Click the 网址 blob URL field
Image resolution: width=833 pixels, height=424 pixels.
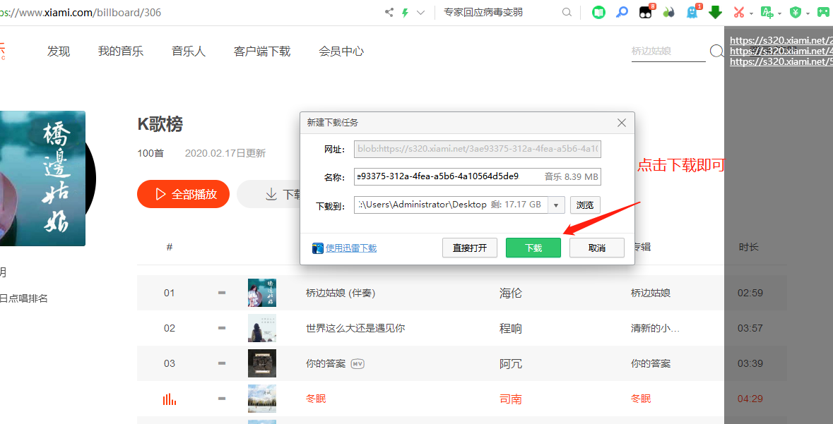coord(478,149)
